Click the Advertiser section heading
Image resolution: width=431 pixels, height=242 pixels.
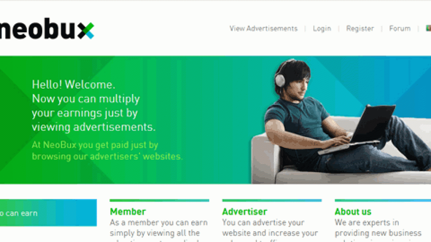(245, 212)
